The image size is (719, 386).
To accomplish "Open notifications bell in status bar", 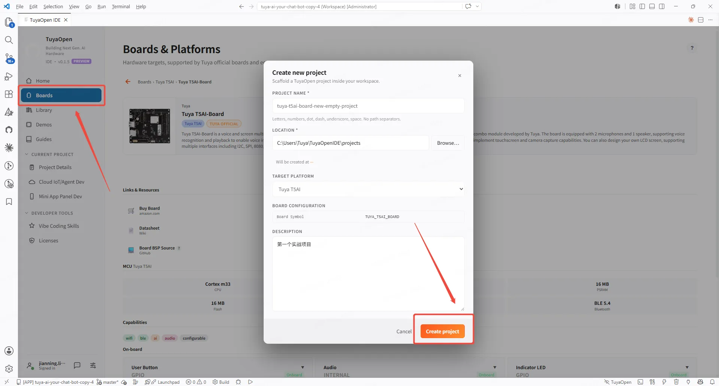I will [x=712, y=382].
